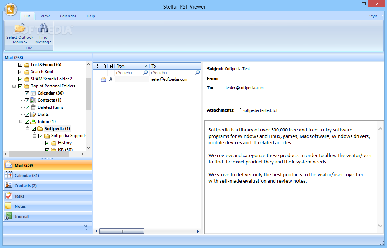
Task: Toggle the Drafts checkbox
Action: (x=27, y=115)
